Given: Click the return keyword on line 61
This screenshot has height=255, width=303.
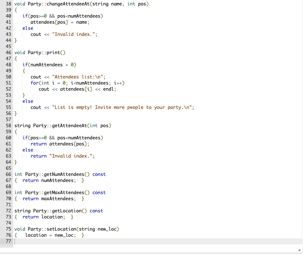Looking at the screenshot, I should 38,144.
